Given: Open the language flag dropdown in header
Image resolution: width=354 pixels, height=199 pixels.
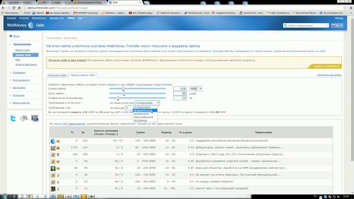Looking at the screenshot, I should [x=337, y=25].
